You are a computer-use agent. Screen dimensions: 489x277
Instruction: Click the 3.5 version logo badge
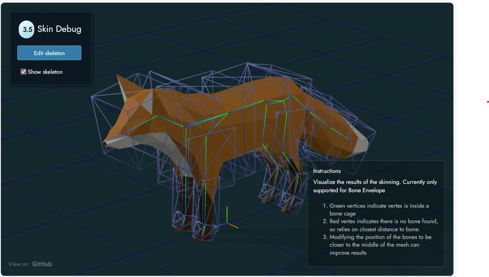coord(26,30)
